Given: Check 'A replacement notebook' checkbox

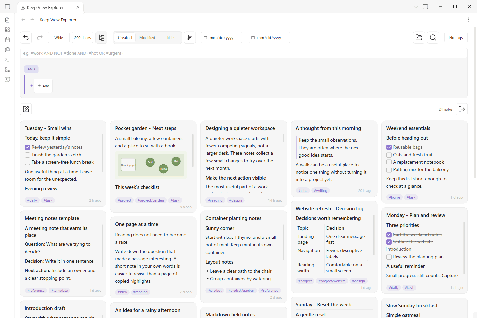Looking at the screenshot, I should [389, 162].
